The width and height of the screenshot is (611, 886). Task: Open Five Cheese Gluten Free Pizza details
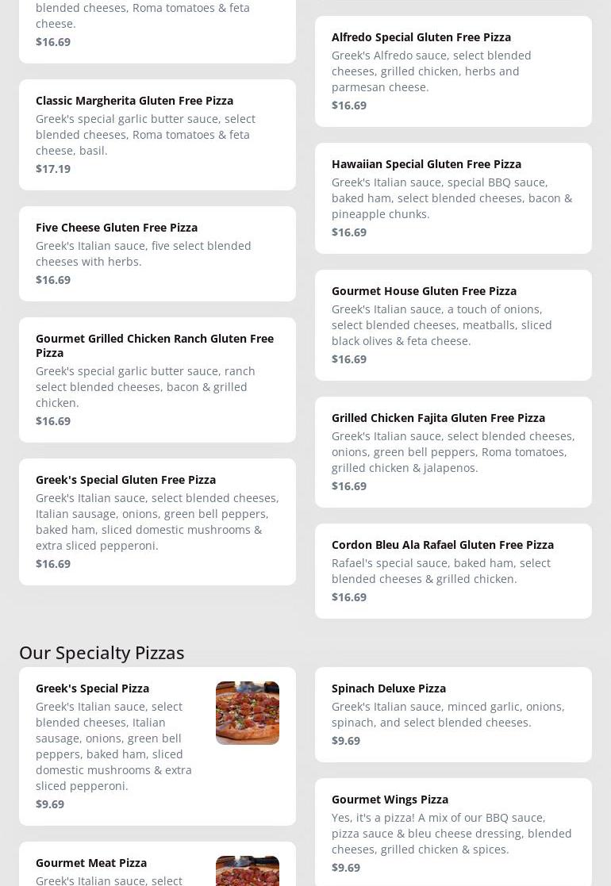click(x=117, y=228)
